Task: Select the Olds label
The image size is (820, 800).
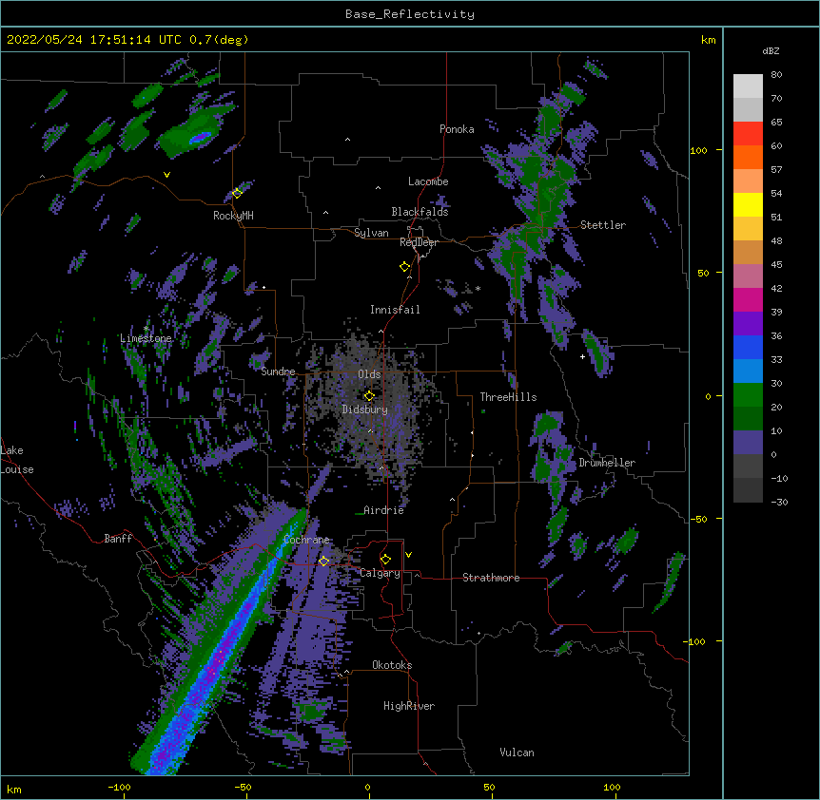Action: pyautogui.click(x=369, y=374)
